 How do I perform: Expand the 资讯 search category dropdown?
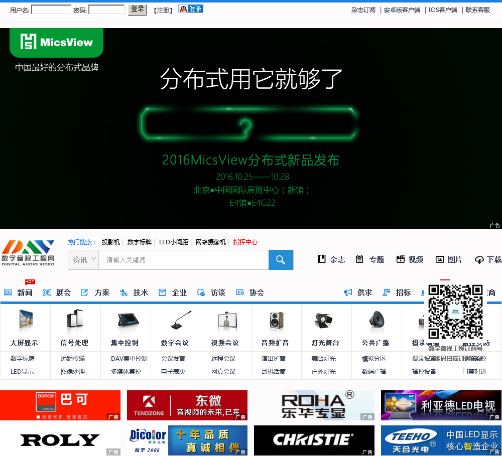[83, 260]
